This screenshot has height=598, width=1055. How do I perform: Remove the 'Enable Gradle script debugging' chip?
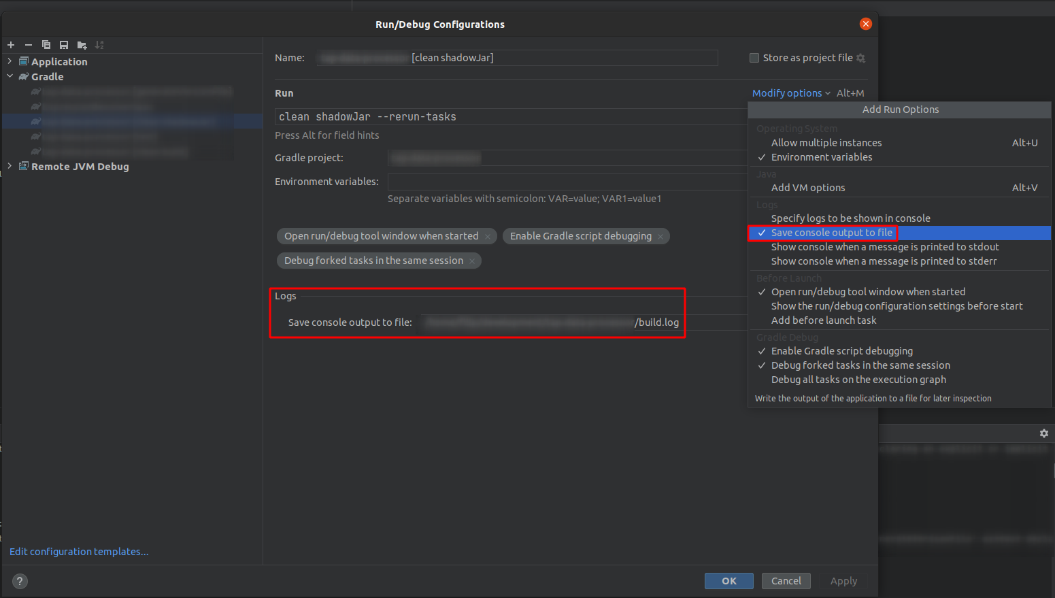(x=660, y=237)
